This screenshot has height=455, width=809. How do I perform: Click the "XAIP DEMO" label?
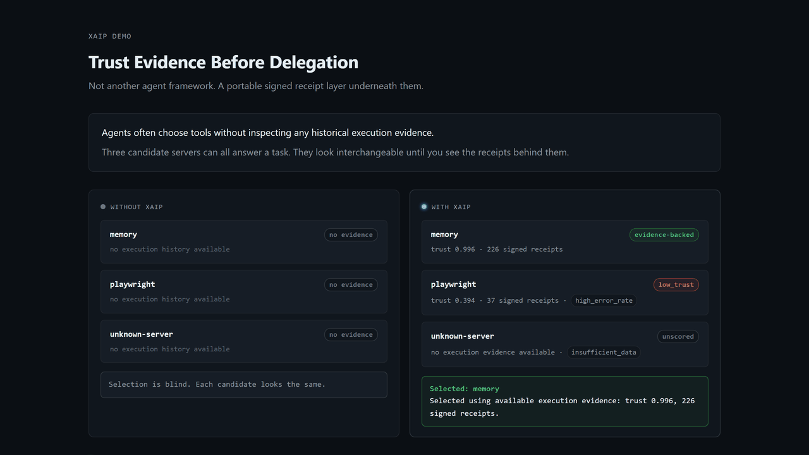110,37
